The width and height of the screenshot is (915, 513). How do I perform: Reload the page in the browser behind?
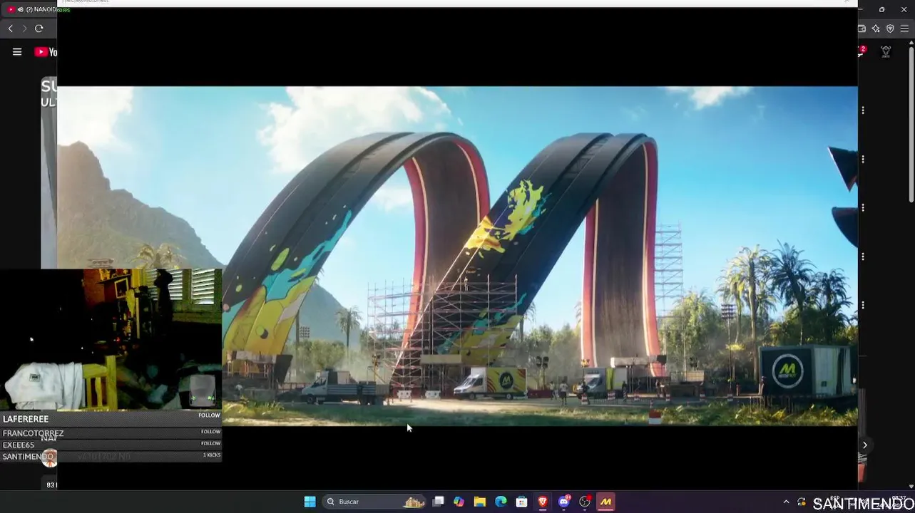[x=39, y=28]
